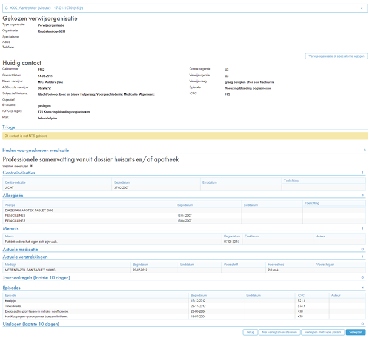The width and height of the screenshot is (369, 338).
Task: Collapse Actuele verstrekkingen section
Action: [x=26, y=256]
